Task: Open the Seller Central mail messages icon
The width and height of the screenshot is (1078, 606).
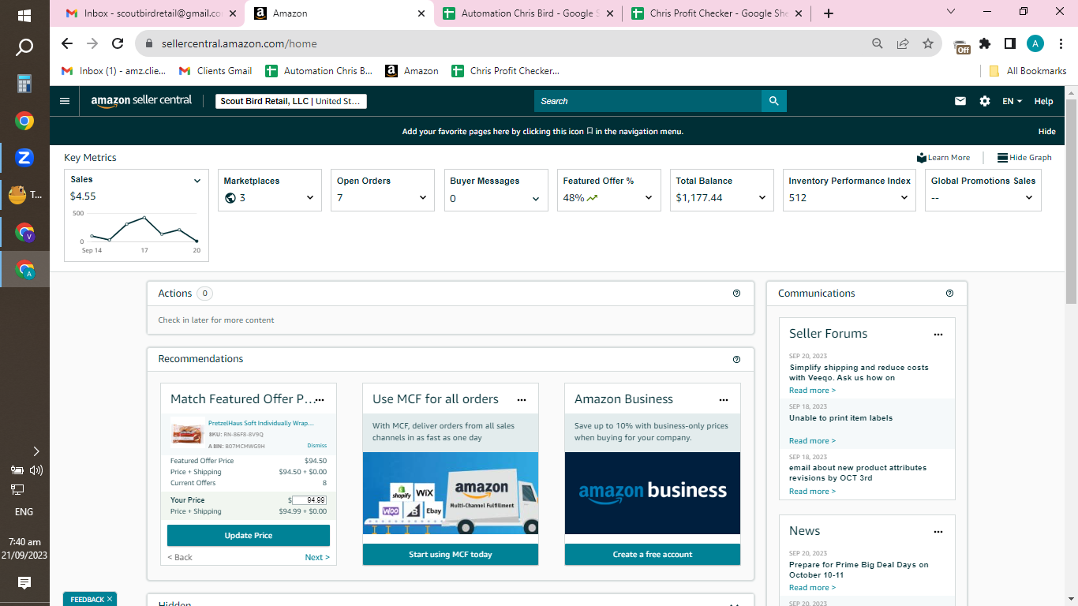Action: pos(960,101)
